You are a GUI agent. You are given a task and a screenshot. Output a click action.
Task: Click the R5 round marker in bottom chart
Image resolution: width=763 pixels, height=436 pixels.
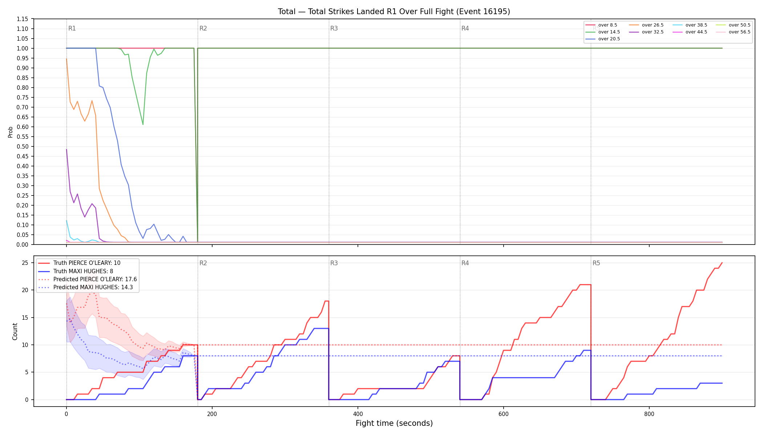click(596, 263)
